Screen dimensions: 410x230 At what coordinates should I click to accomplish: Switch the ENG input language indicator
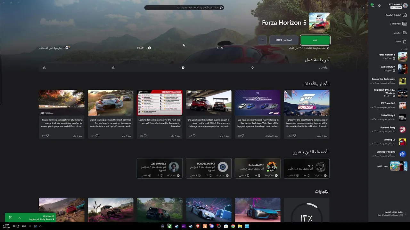[24, 226]
